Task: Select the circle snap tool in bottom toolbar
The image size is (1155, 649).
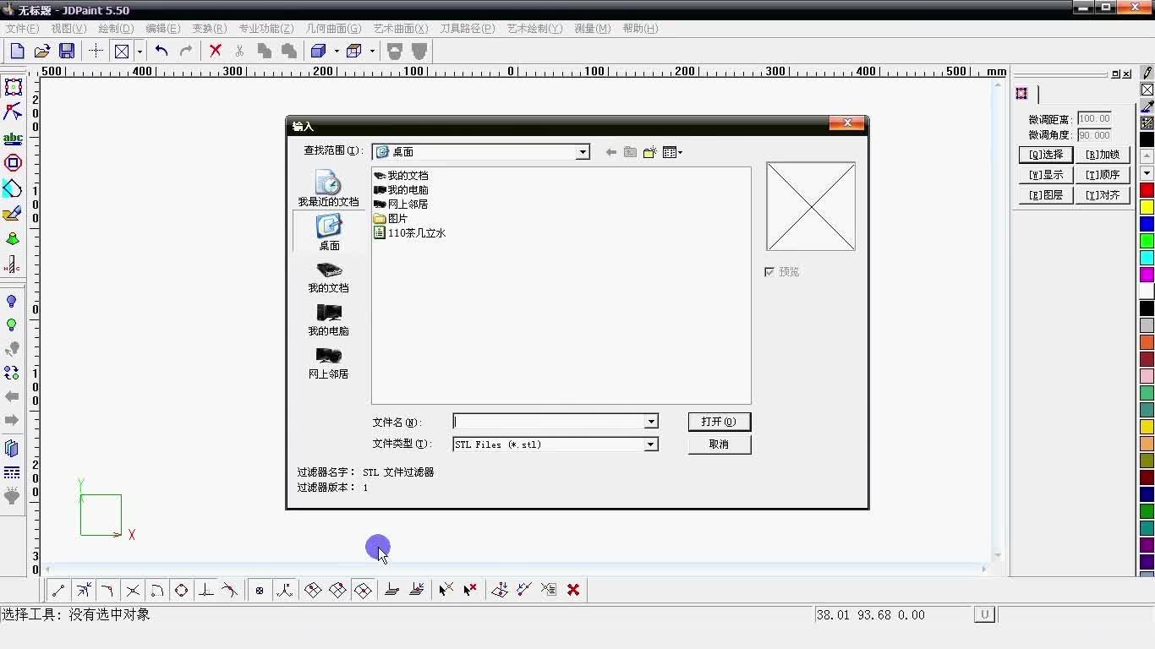Action: (181, 590)
